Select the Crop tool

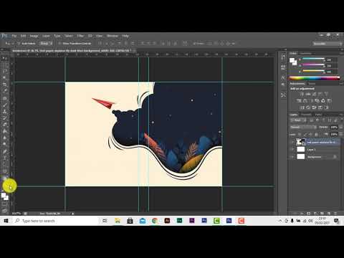coord(4,85)
